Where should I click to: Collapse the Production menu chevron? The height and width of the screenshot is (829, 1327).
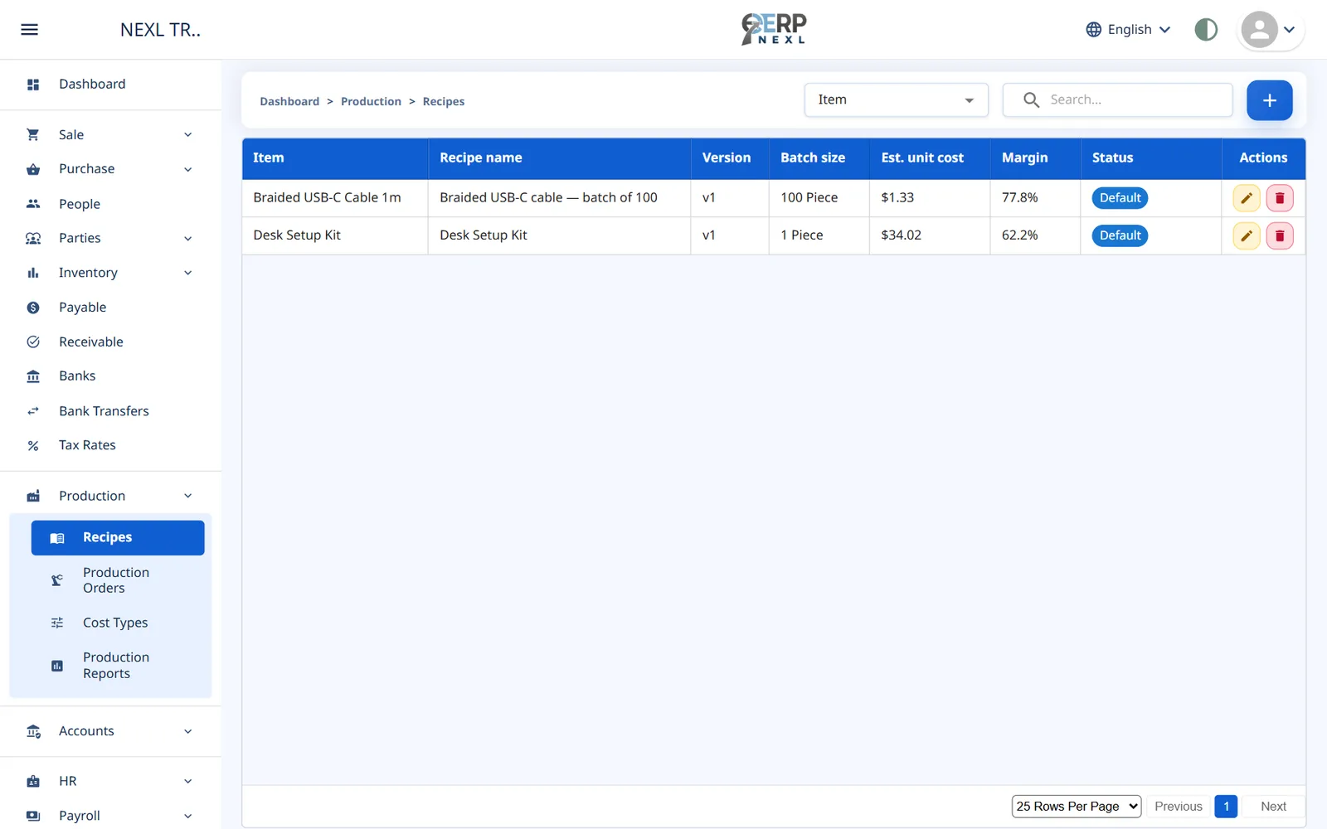tap(188, 496)
